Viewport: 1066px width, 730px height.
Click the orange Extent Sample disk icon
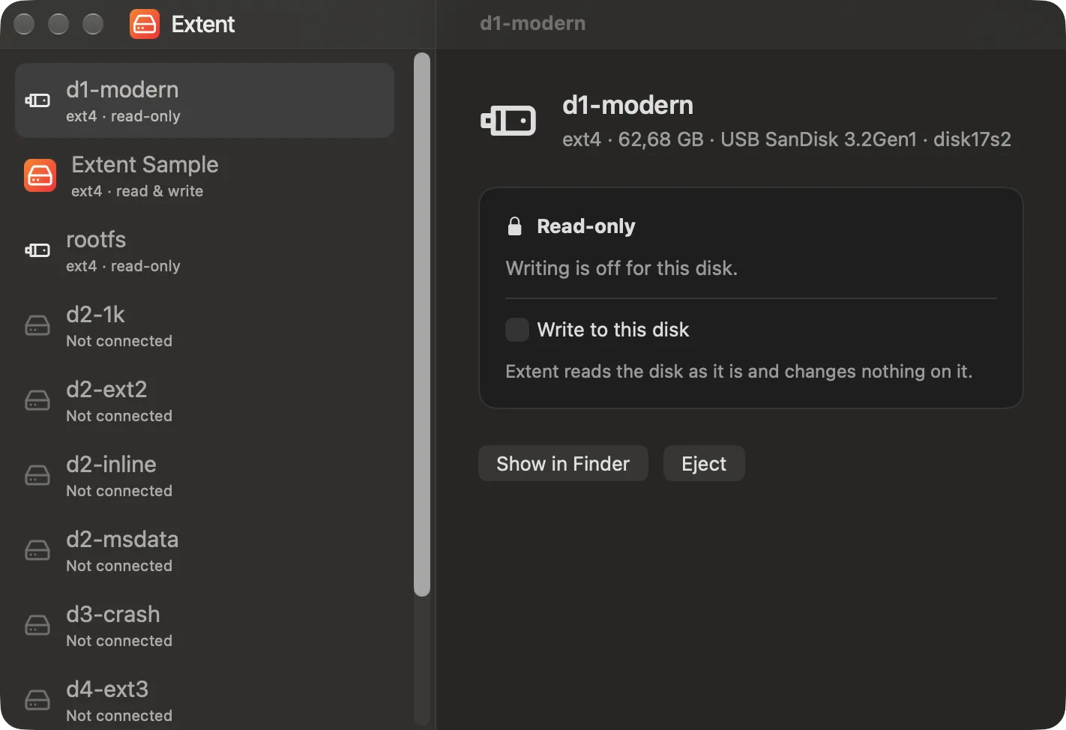click(x=40, y=175)
